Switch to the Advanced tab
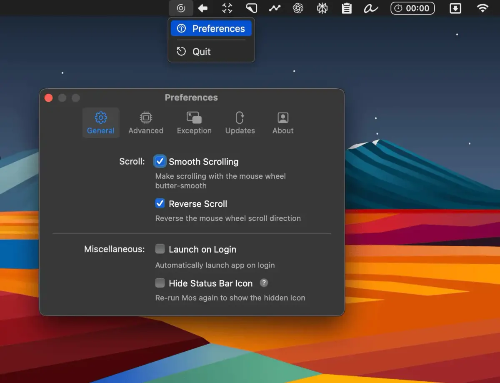The height and width of the screenshot is (383, 500). tap(146, 123)
